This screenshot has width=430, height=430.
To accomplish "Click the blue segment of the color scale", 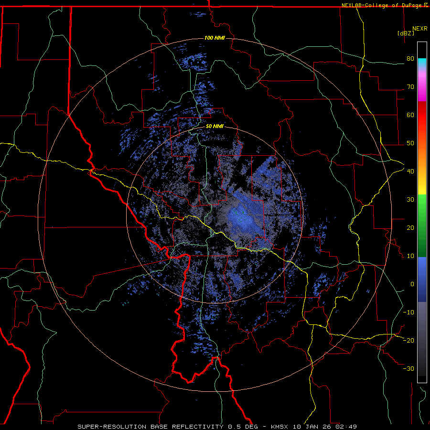I will coord(422,279).
